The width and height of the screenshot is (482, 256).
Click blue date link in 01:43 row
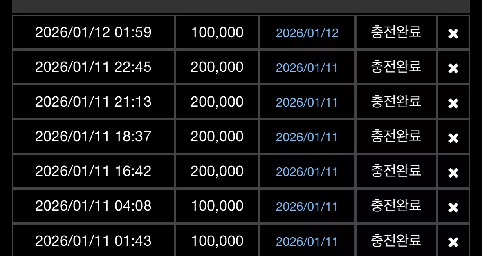coord(307,242)
